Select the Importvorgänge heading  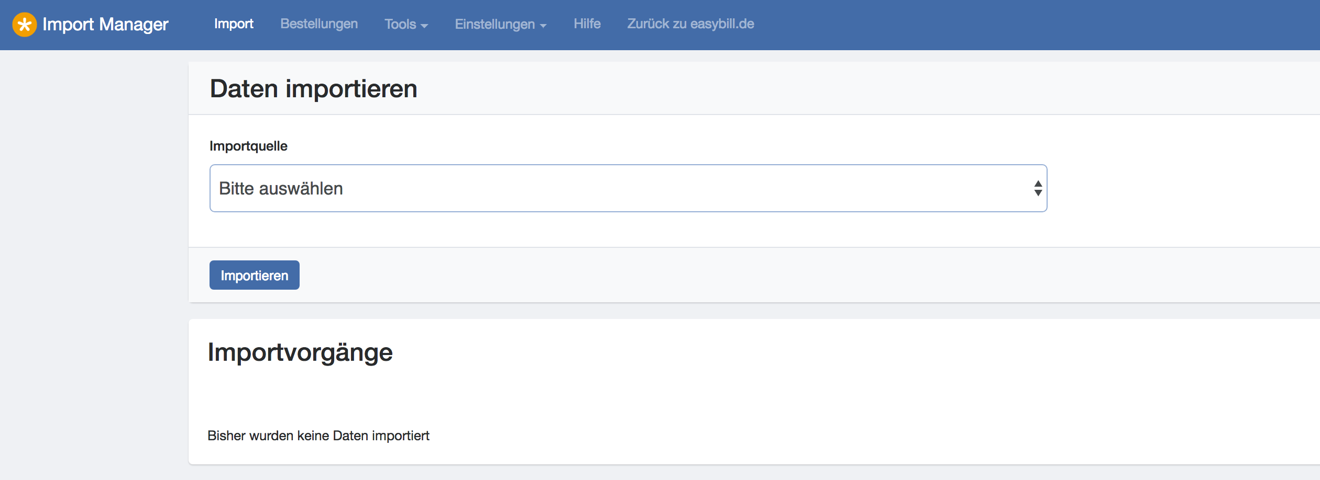(300, 352)
